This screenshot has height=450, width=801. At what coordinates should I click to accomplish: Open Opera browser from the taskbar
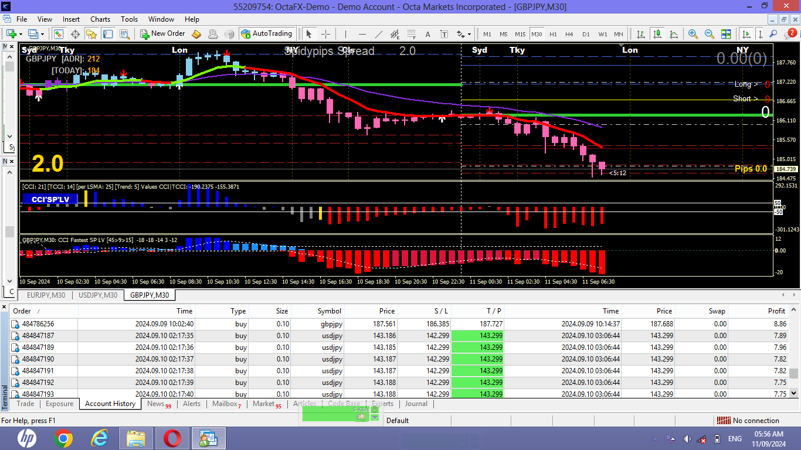[172, 438]
